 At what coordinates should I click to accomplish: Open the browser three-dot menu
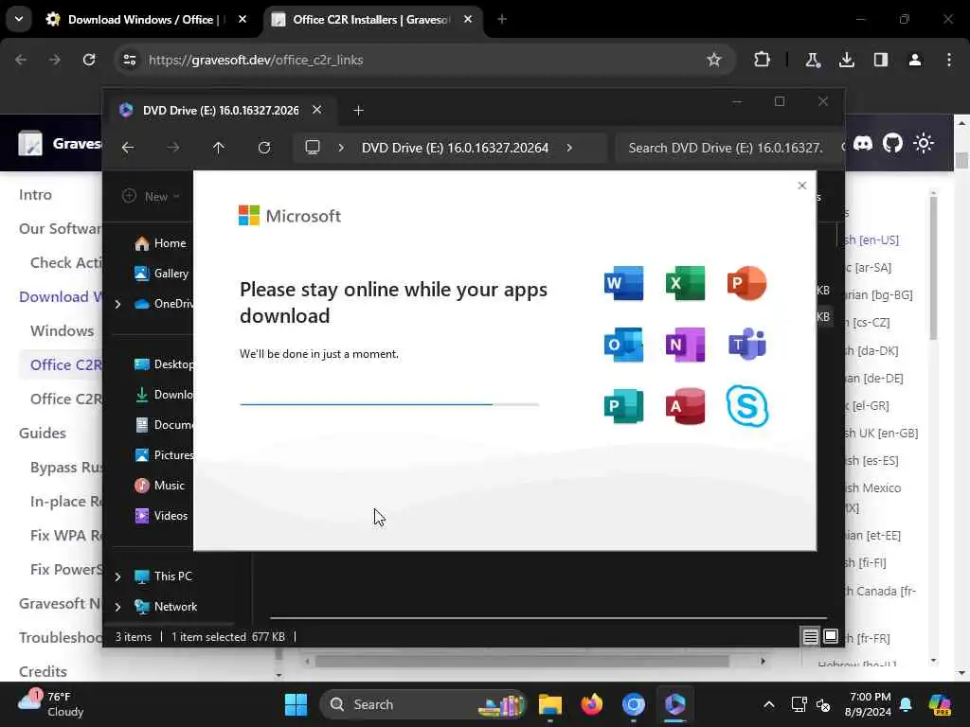[948, 60]
